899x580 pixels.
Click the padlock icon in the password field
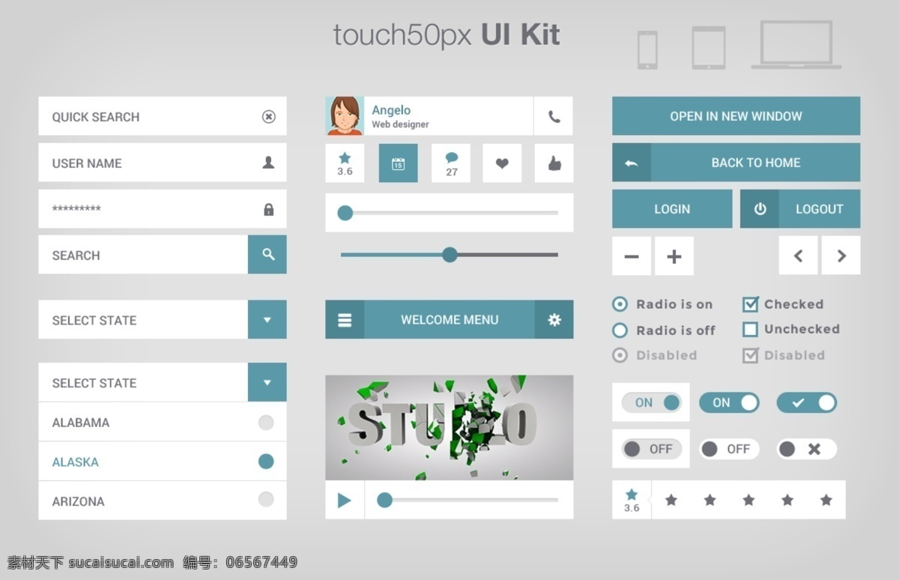coord(268,209)
